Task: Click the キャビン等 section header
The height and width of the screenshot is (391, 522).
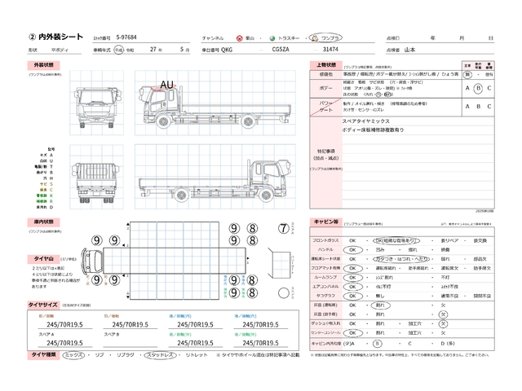Action: (326, 222)
